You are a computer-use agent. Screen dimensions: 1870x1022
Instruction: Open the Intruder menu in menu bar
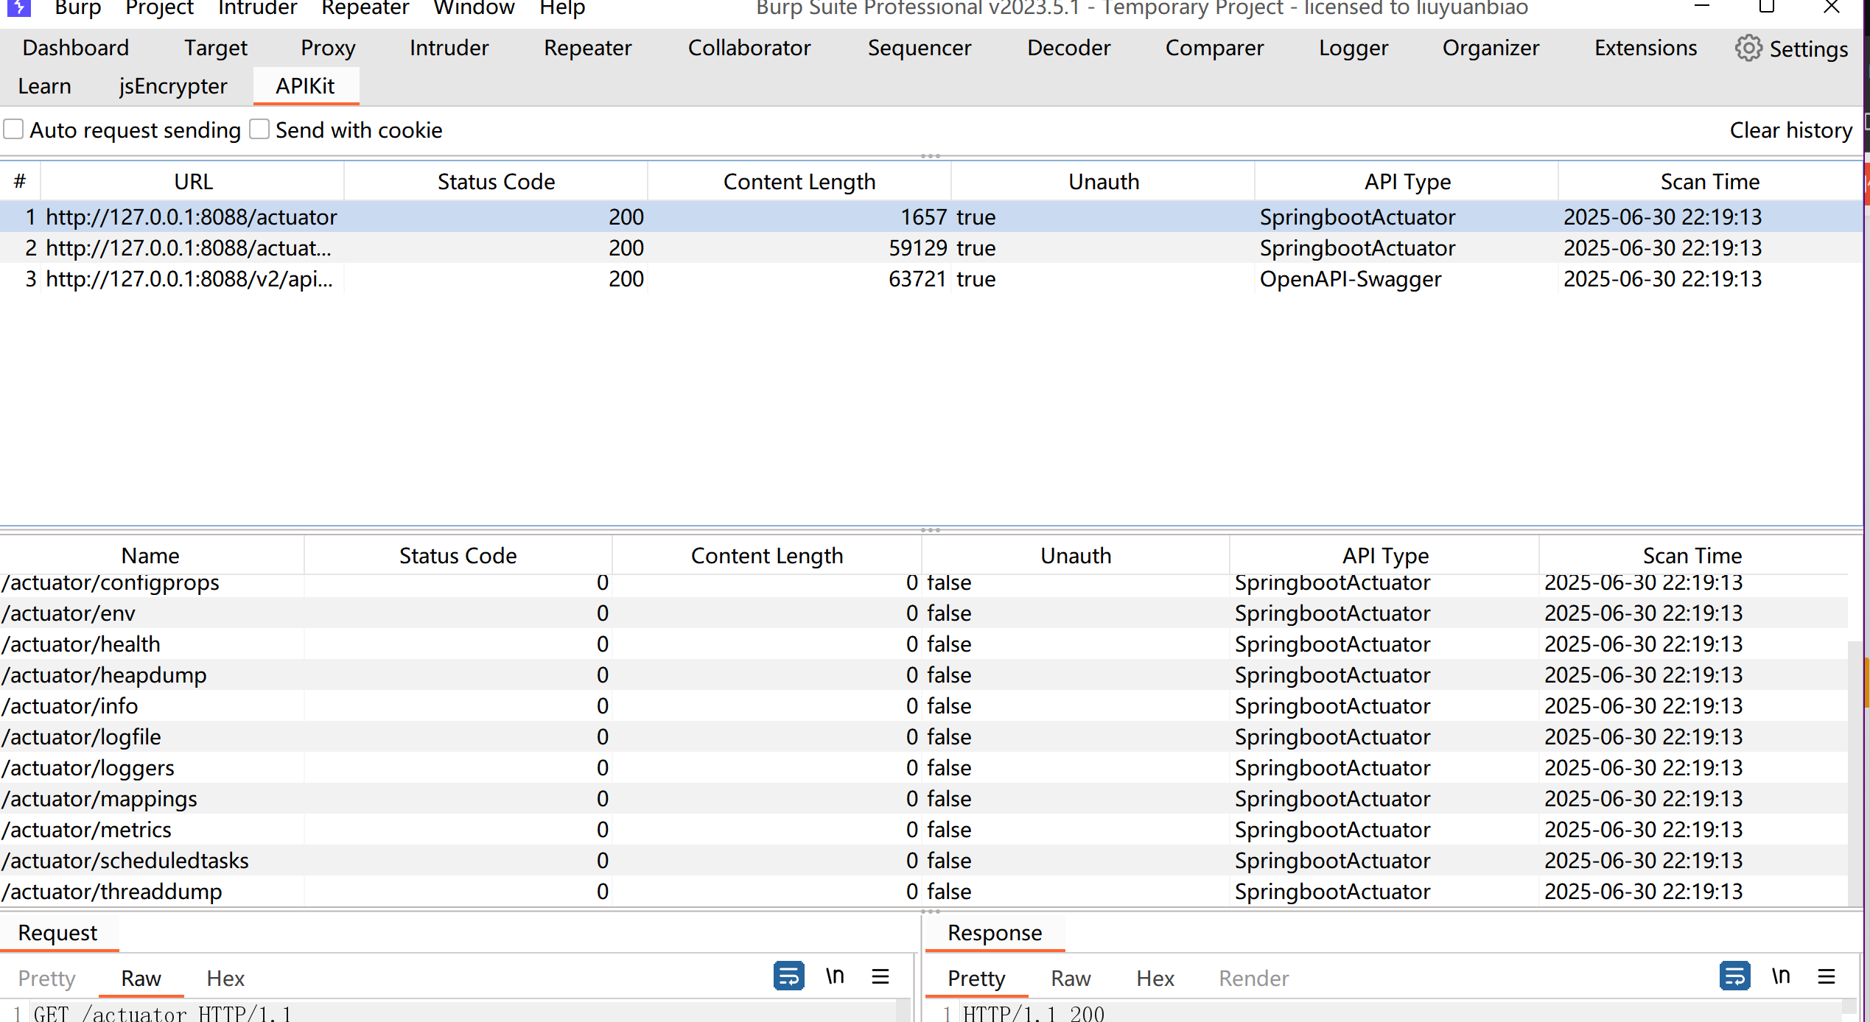[x=257, y=8]
